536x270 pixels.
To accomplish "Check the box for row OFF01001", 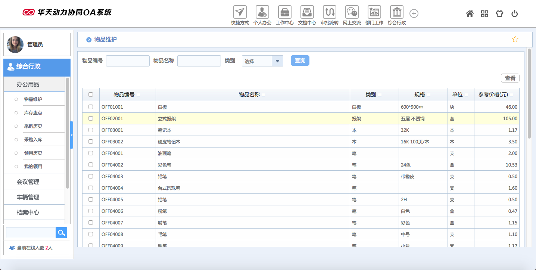I will 91,107.
